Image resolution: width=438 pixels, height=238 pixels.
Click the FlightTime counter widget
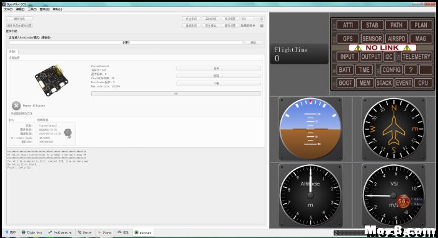(x=299, y=54)
